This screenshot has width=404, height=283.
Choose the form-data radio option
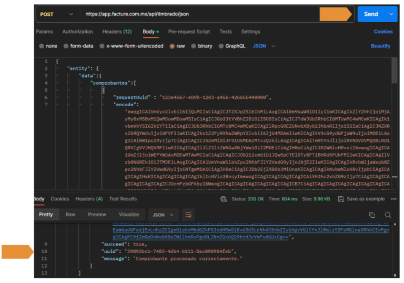(x=65, y=46)
